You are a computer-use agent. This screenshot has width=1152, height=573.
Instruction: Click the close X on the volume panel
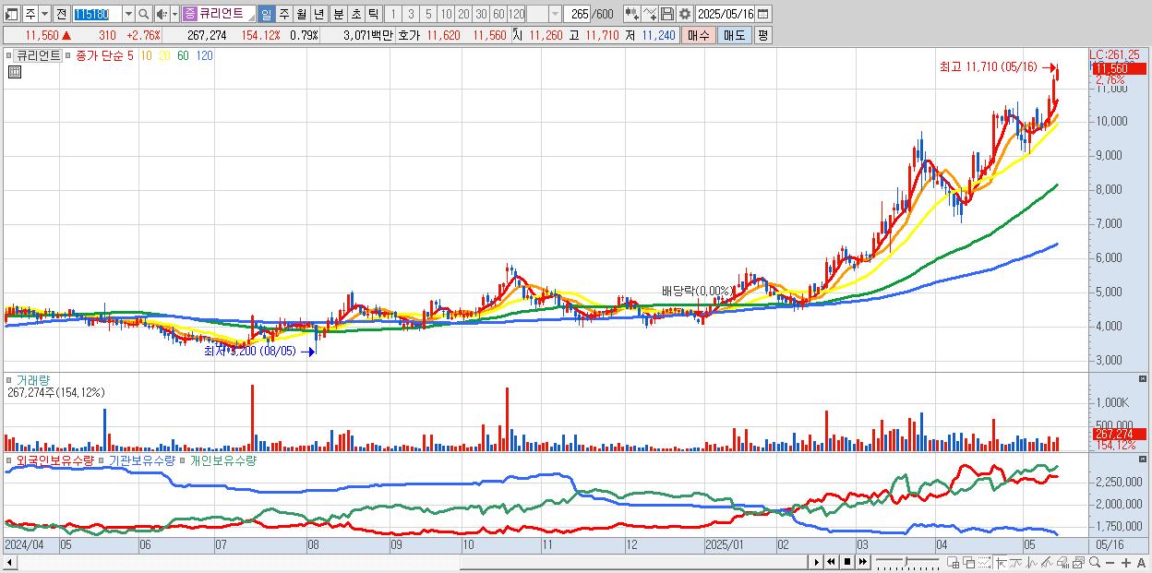[1143, 379]
